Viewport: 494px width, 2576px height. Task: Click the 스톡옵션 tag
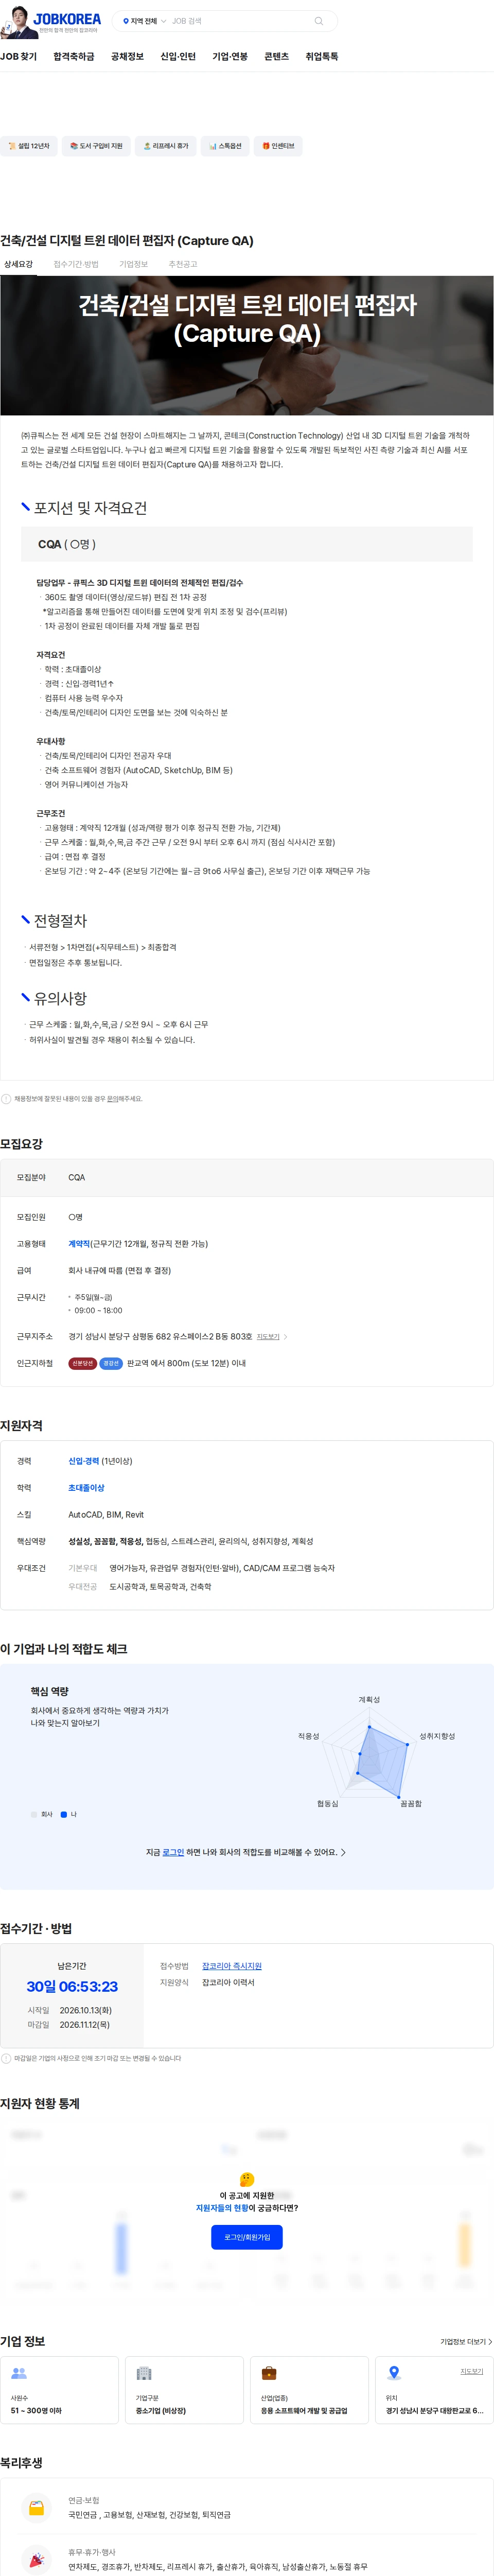225,146
